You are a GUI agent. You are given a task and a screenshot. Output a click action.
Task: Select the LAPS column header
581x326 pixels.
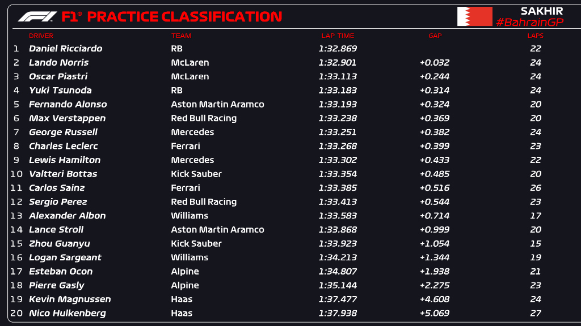coord(535,36)
